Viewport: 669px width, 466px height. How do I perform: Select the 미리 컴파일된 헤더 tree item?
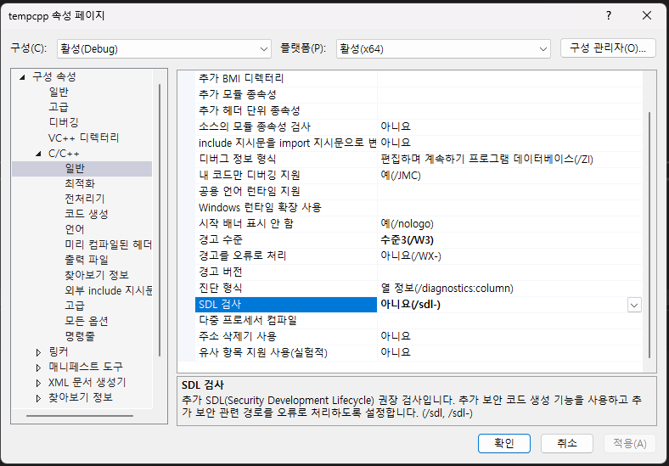click(x=108, y=244)
